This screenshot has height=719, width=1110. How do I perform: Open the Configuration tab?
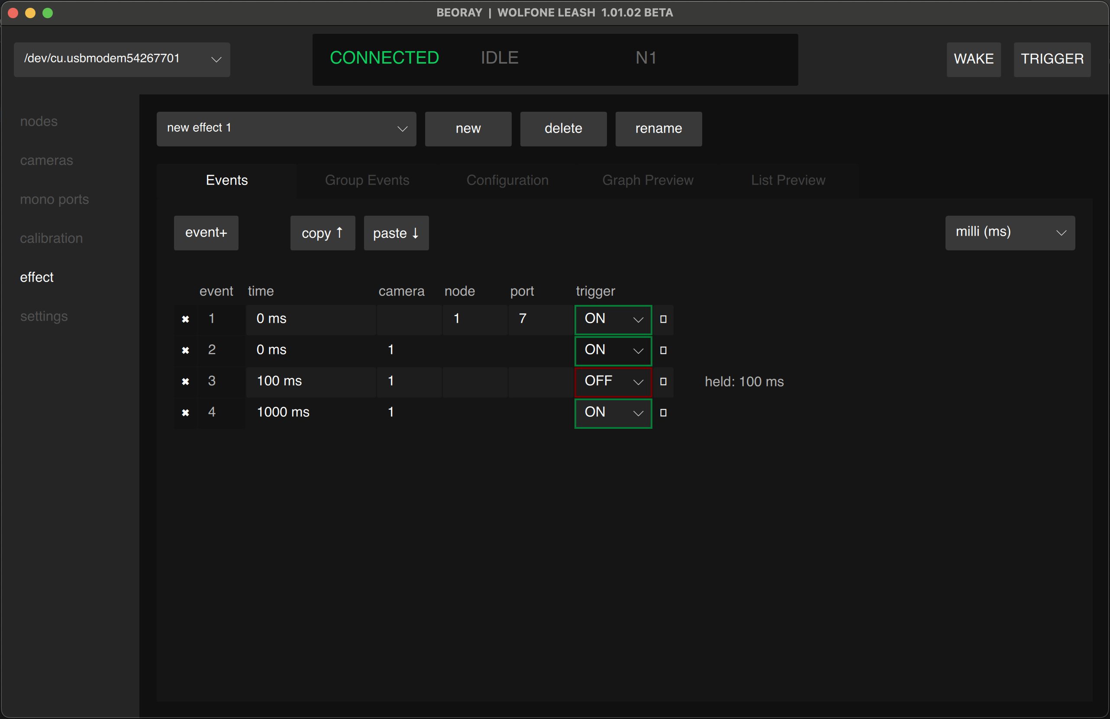click(x=507, y=180)
